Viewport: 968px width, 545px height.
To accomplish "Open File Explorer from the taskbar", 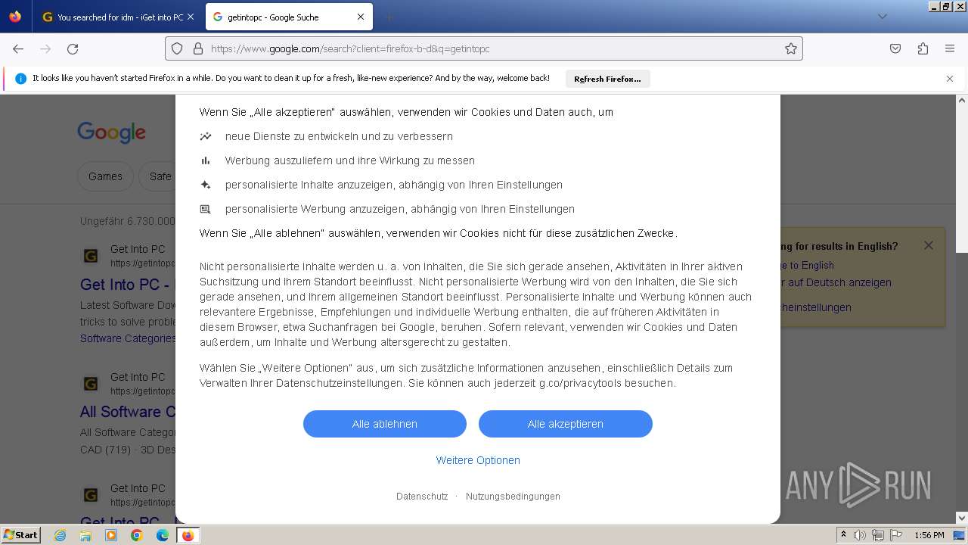I will point(85,535).
